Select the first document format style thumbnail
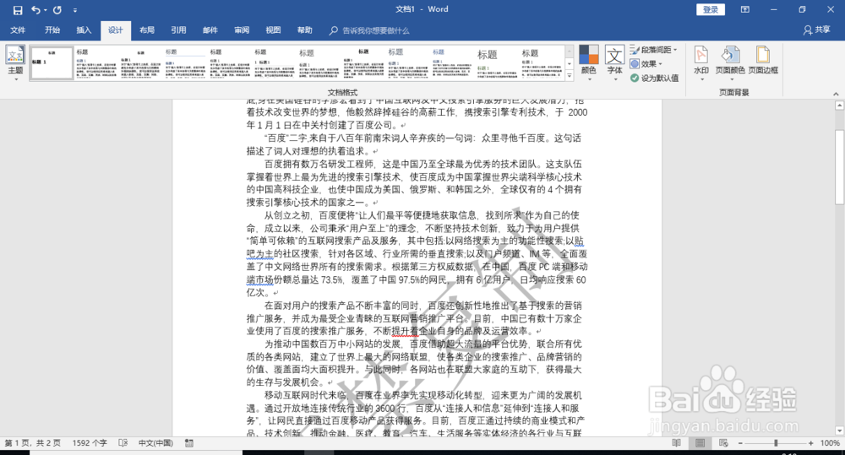This screenshot has width=845, height=455. (x=52, y=63)
